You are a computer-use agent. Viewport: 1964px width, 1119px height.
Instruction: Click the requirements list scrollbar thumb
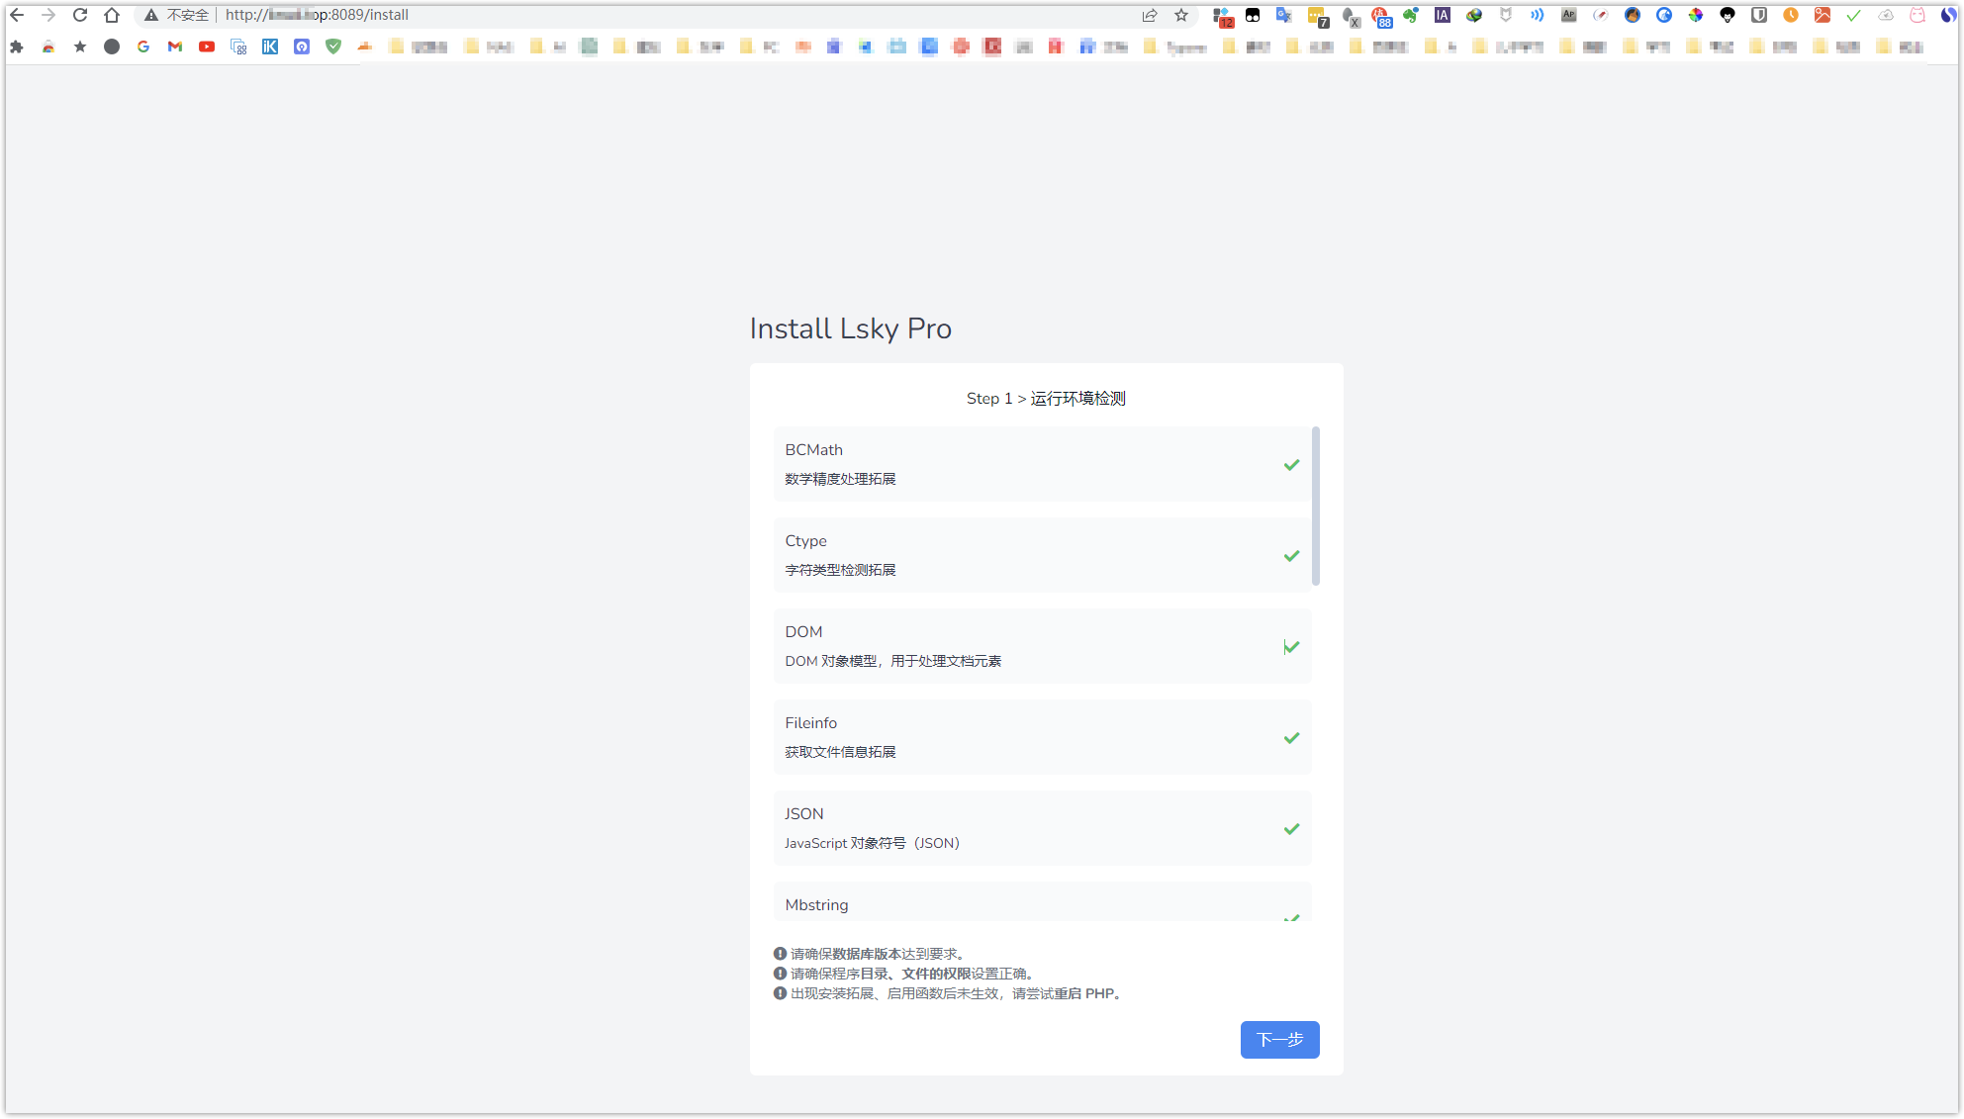coord(1315,505)
